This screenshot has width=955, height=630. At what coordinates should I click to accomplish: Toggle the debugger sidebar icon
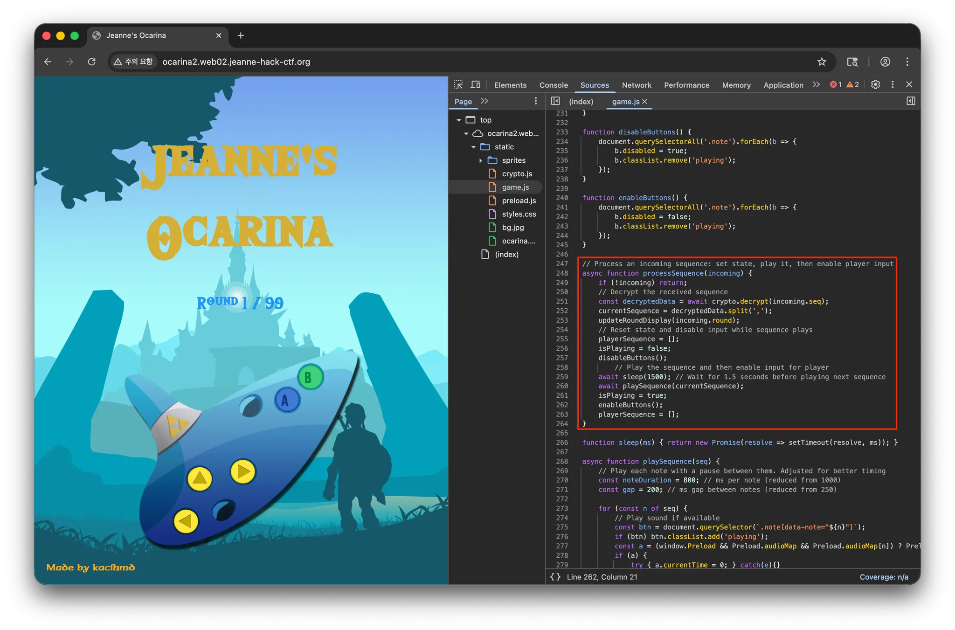pyautogui.click(x=911, y=101)
